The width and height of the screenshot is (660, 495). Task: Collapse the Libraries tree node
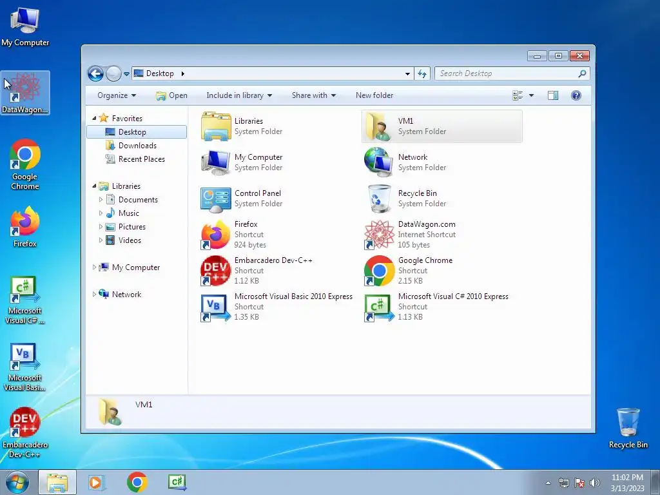pyautogui.click(x=94, y=186)
